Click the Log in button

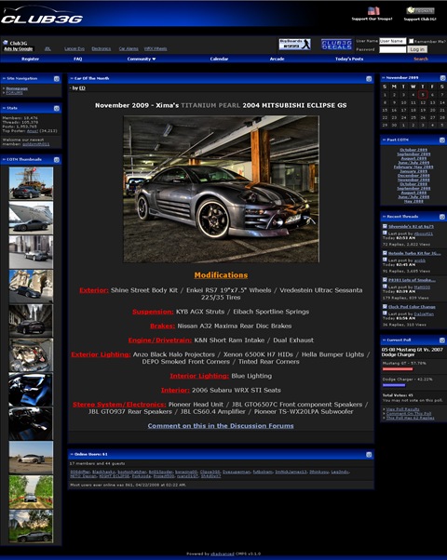click(x=417, y=49)
